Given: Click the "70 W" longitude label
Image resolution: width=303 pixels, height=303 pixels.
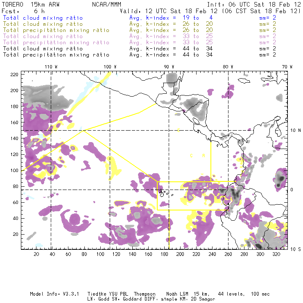Looking at the screenshot, I should (x=287, y=67).
